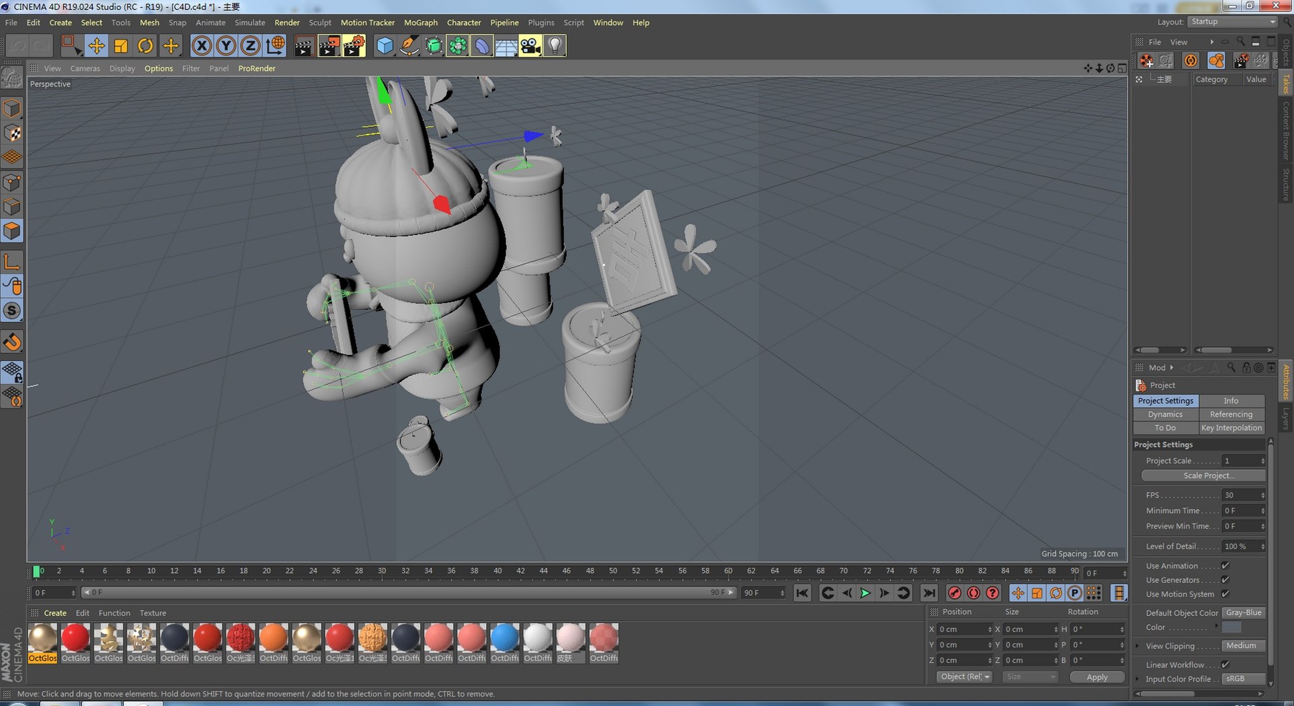Select the Scale tool
The height and width of the screenshot is (706, 1294).
pos(121,46)
